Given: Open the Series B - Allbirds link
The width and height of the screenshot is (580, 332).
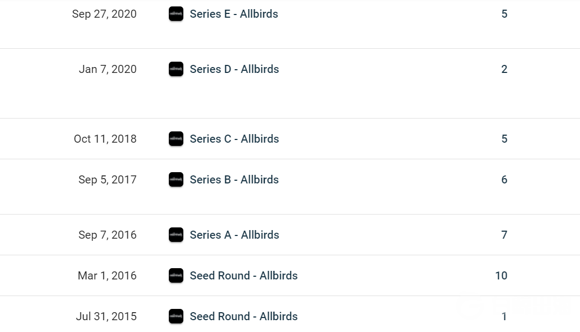Looking at the screenshot, I should coord(234,180).
